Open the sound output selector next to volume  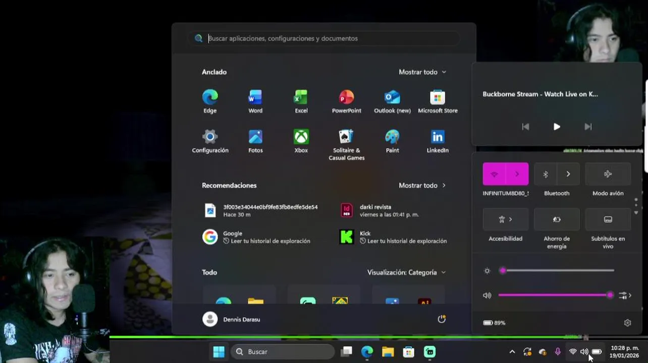[x=625, y=295]
